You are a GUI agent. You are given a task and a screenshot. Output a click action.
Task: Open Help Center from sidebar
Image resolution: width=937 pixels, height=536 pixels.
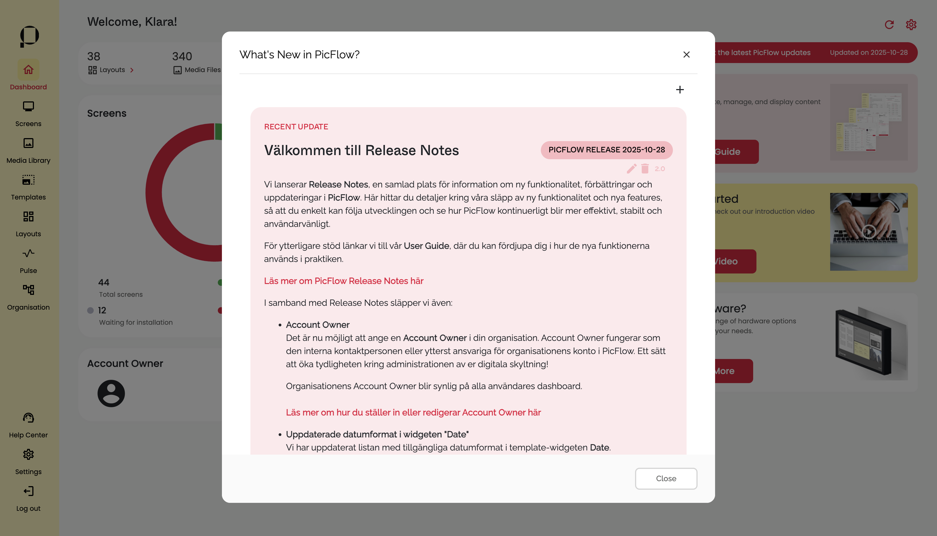(x=28, y=425)
